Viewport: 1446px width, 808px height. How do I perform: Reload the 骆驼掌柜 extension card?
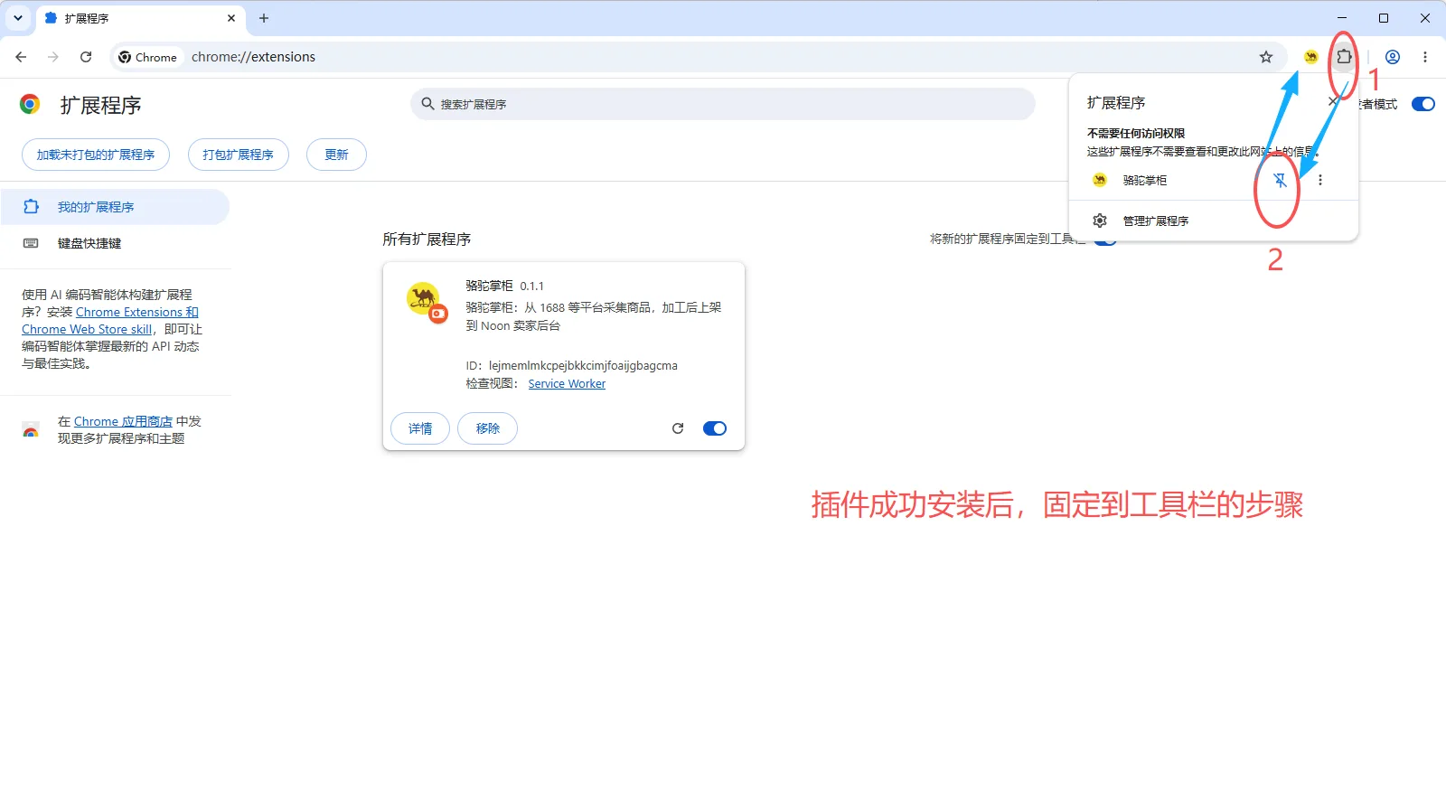(678, 428)
